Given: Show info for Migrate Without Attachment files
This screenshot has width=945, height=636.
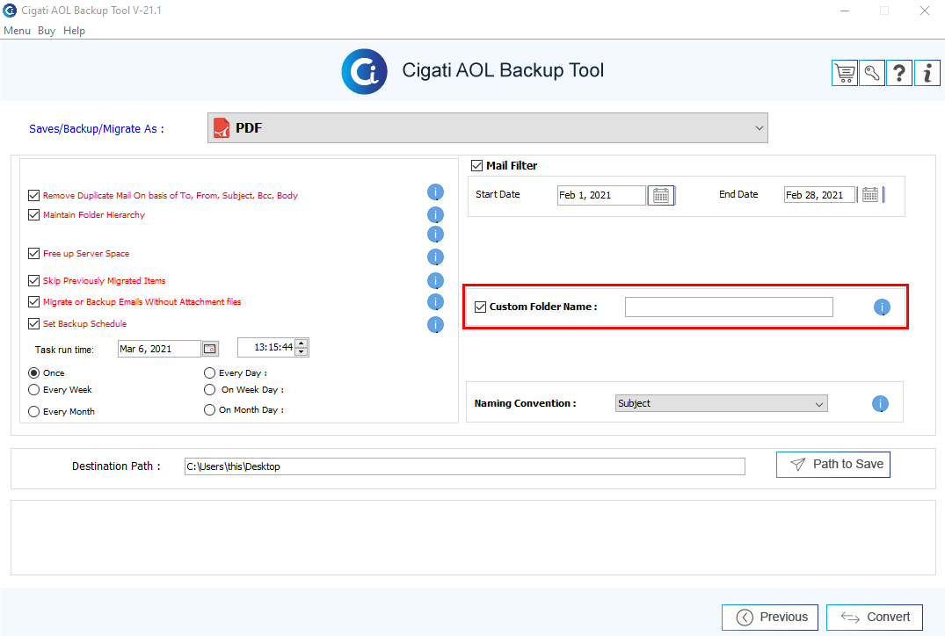Looking at the screenshot, I should pos(436,301).
